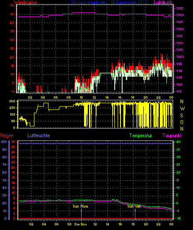Click the 270 value on wind direction axis
Viewport: 193px width, 230px height.
point(12,108)
